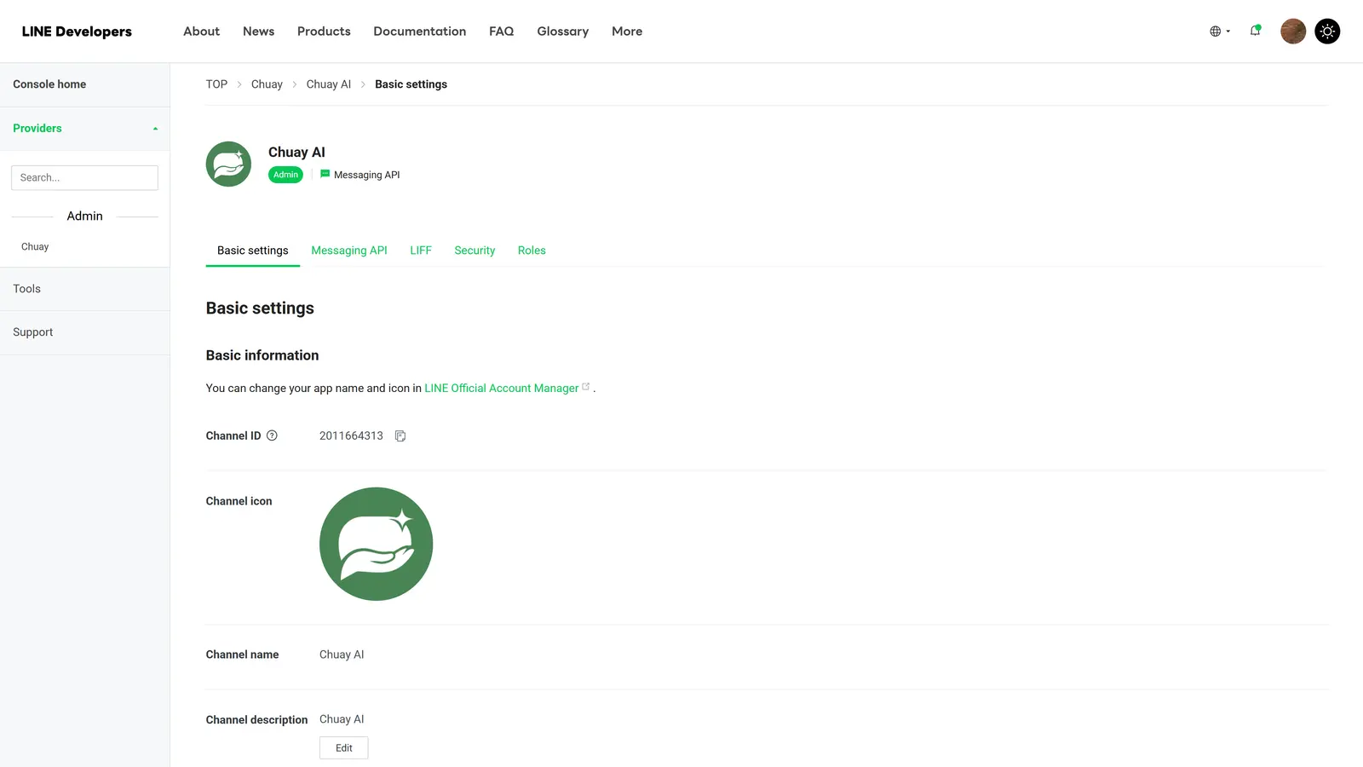Switch to the Security tab
Screen dimensions: 1363x767
pyautogui.click(x=474, y=251)
